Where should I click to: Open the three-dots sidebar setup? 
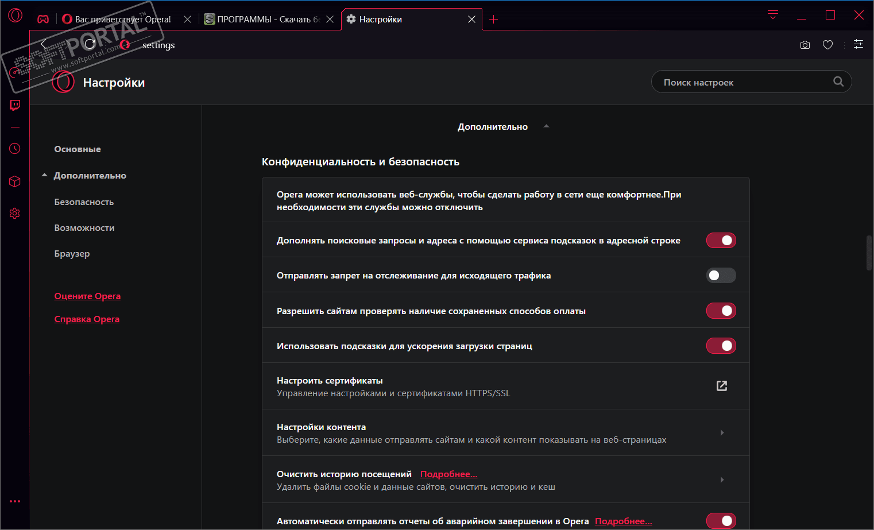click(15, 501)
